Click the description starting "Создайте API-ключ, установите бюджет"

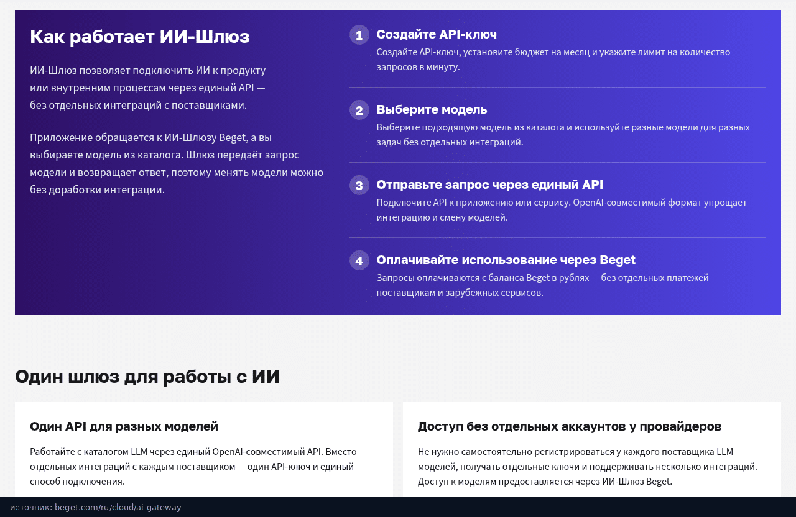553,60
